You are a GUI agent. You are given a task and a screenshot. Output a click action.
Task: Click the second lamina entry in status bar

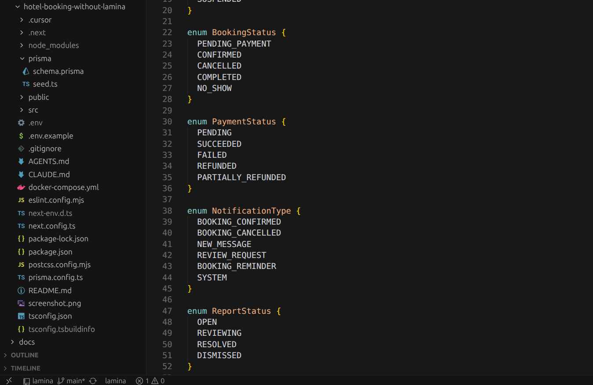coord(116,381)
